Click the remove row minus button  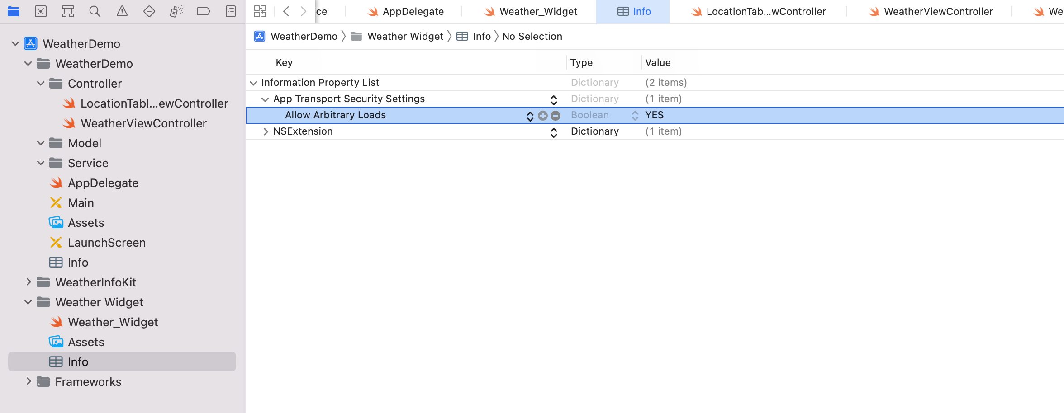556,116
